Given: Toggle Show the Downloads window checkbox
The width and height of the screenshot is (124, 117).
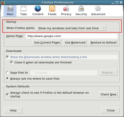Looking at the screenshot, I should pyautogui.click(x=7, y=57).
